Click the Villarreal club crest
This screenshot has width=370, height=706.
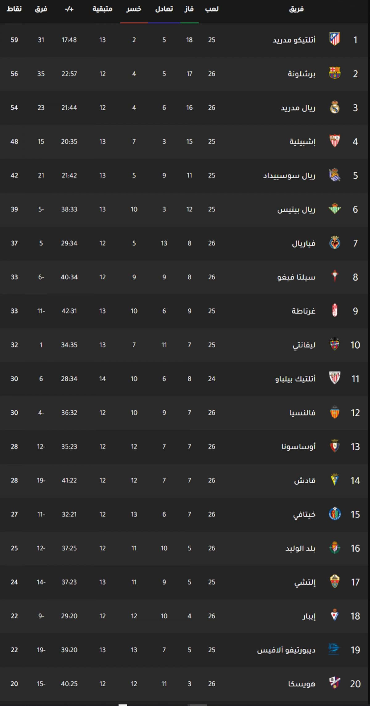[335, 243]
